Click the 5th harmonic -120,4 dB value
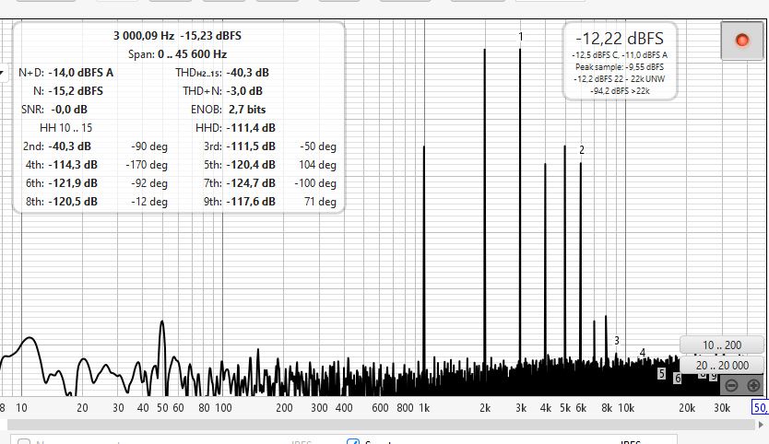This screenshot has height=444, width=769. pyautogui.click(x=251, y=165)
